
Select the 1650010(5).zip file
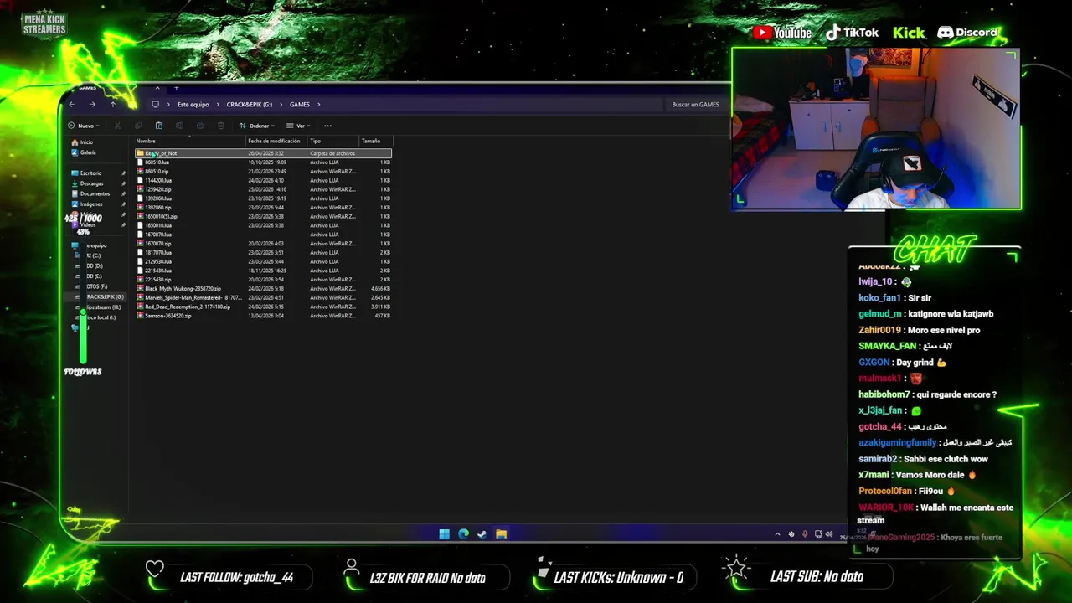263,216
